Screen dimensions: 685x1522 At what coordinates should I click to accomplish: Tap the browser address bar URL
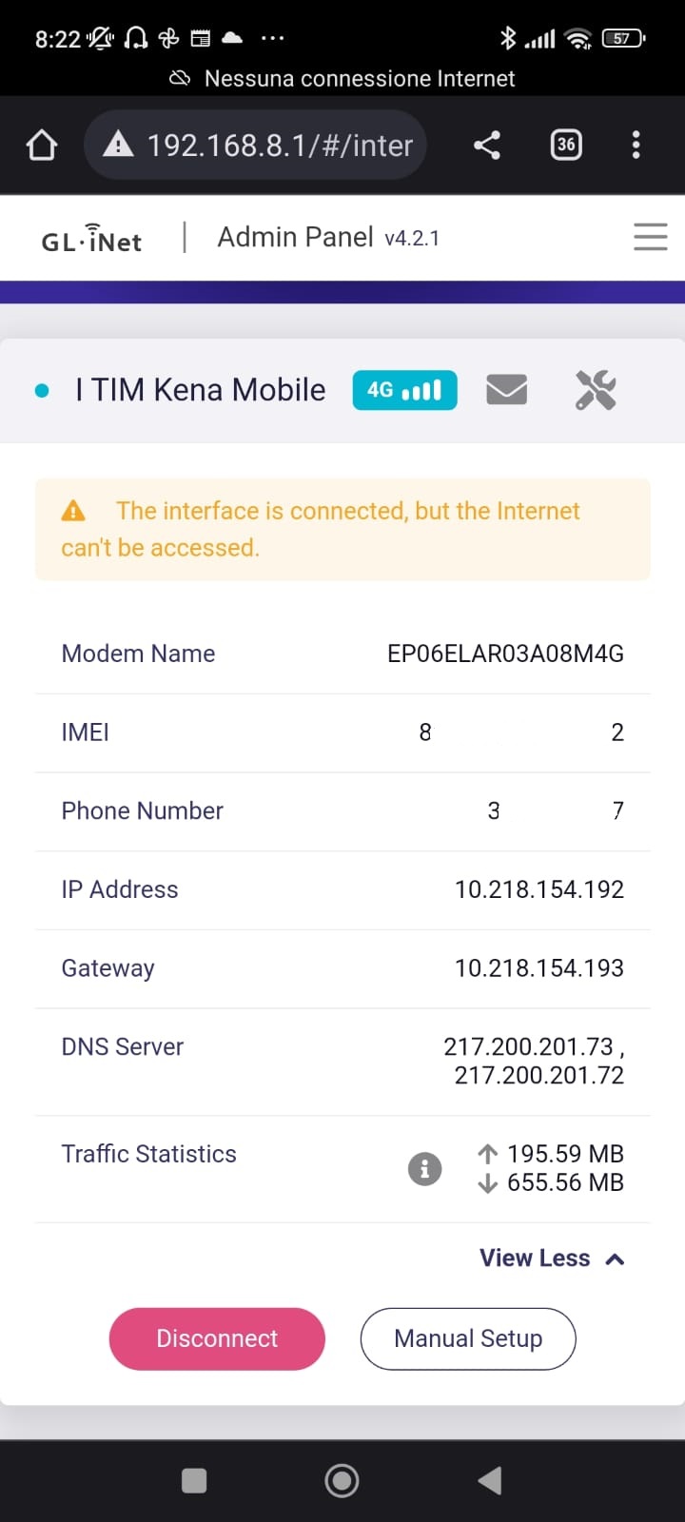(x=280, y=146)
